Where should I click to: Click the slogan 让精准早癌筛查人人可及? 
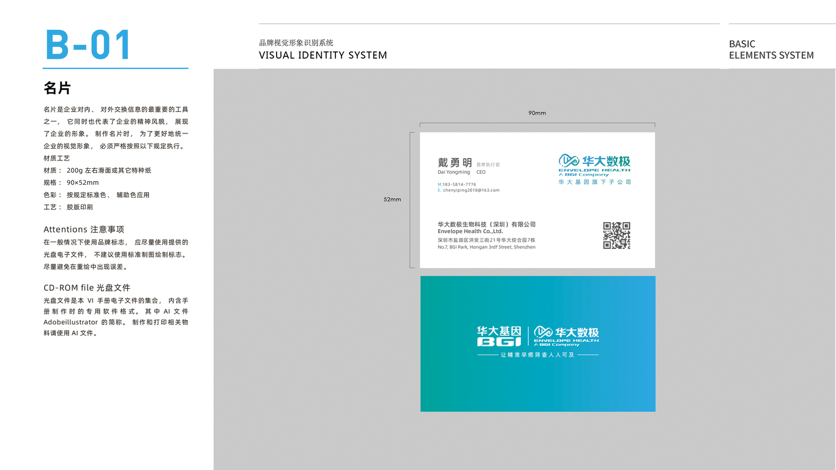pos(537,355)
